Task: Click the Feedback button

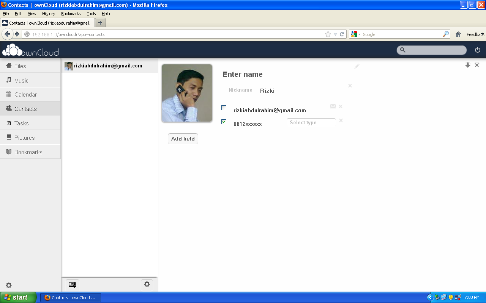Action: tap(475, 34)
